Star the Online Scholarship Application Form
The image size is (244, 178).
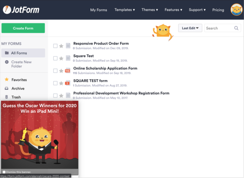pyautogui.click(x=61, y=71)
